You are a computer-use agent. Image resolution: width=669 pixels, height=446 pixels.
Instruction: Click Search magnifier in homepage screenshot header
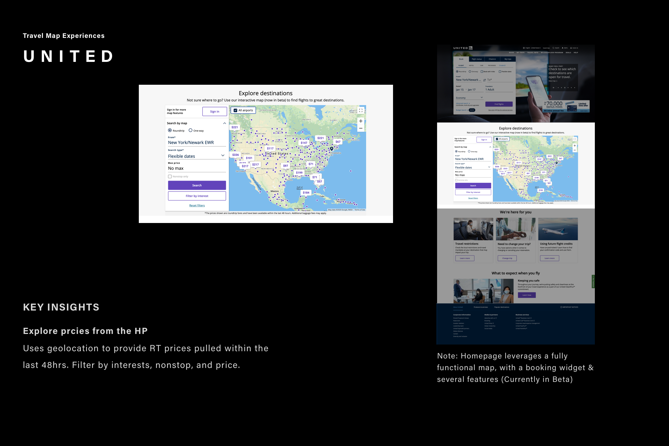554,48
